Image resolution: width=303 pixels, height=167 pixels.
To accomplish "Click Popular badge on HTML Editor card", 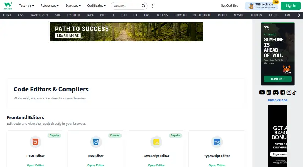I will tap(54, 135).
